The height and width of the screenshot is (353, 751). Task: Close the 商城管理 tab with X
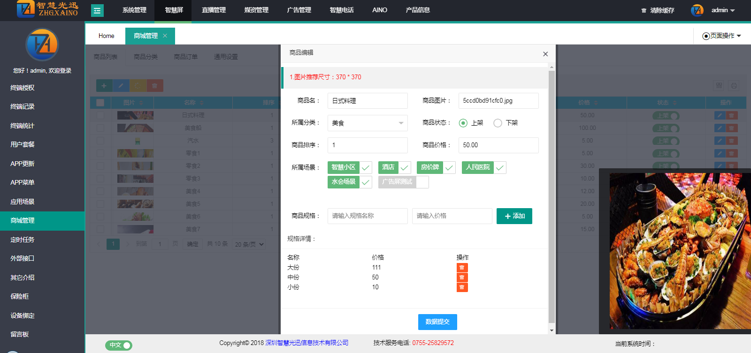point(165,36)
